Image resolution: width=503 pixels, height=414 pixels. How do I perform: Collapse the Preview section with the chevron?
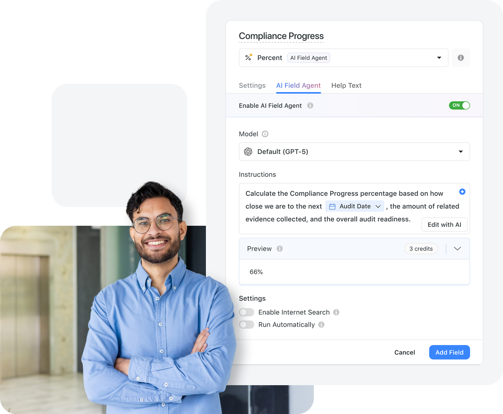point(457,249)
